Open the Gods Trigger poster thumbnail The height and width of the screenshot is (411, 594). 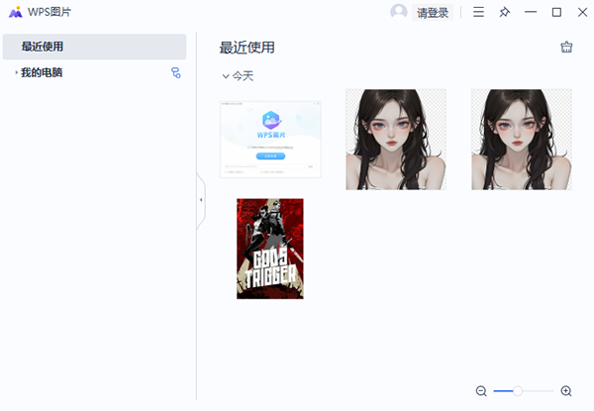coord(270,249)
